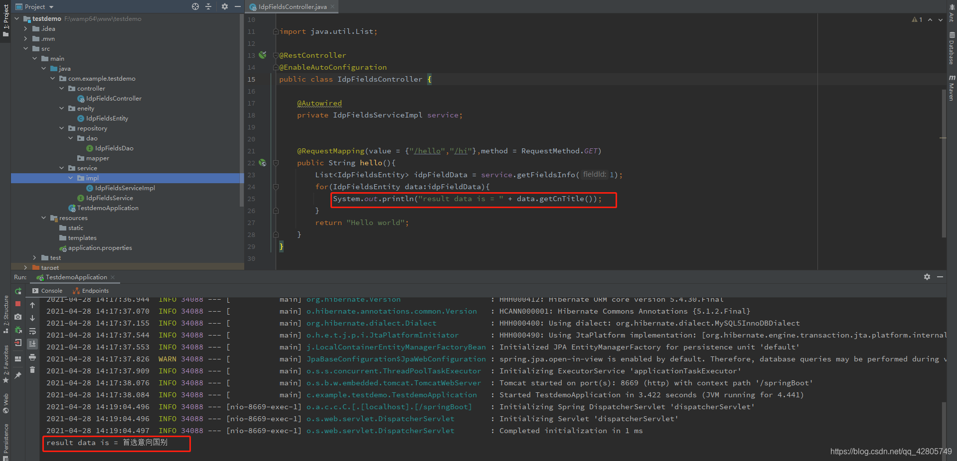The image size is (957, 461).
Task: Collapse all in Project tree
Action: click(x=208, y=6)
